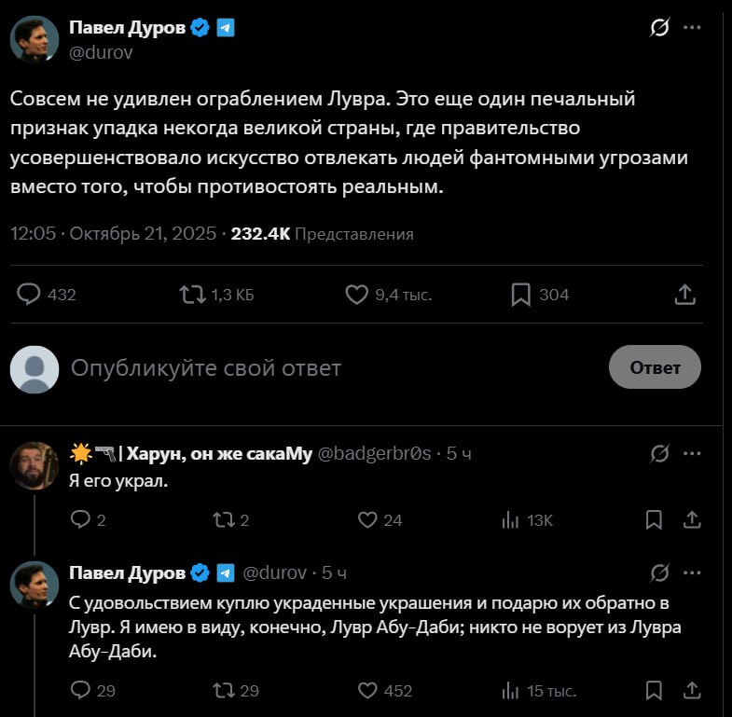Share Durov's reply about Louvre Abu Dhabi

[692, 691]
